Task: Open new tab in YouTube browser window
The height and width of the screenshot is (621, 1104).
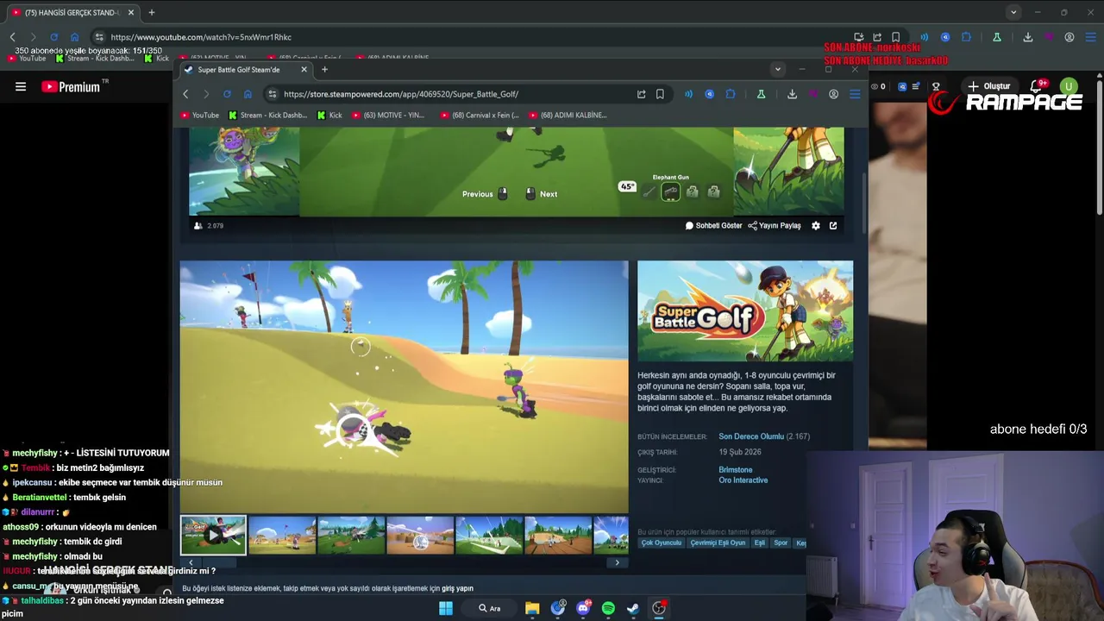Action: tap(152, 12)
